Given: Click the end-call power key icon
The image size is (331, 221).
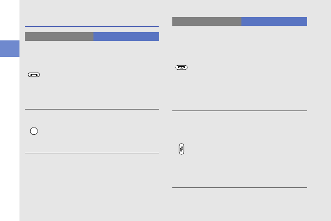Looking at the screenshot, I should click(182, 68).
